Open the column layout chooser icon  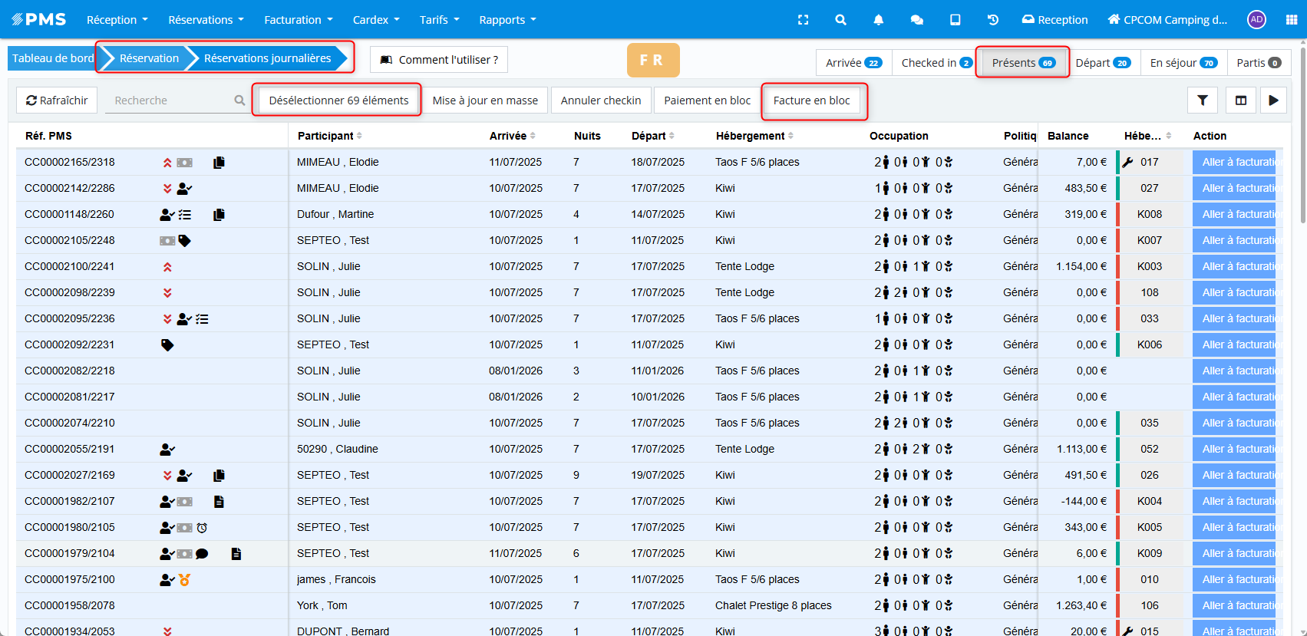click(x=1240, y=101)
